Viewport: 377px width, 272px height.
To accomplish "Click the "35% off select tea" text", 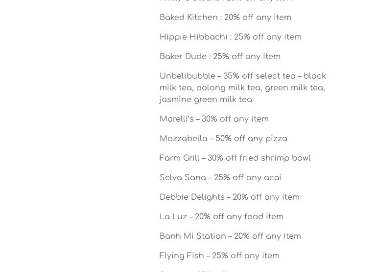I will coord(259,76).
